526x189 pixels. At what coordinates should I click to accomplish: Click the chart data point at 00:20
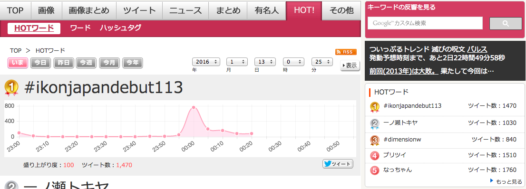coord(251,134)
